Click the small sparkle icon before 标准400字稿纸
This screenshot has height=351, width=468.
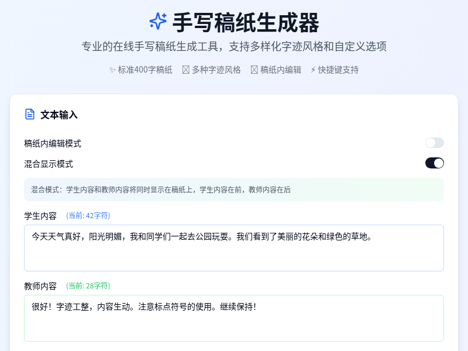click(x=112, y=70)
